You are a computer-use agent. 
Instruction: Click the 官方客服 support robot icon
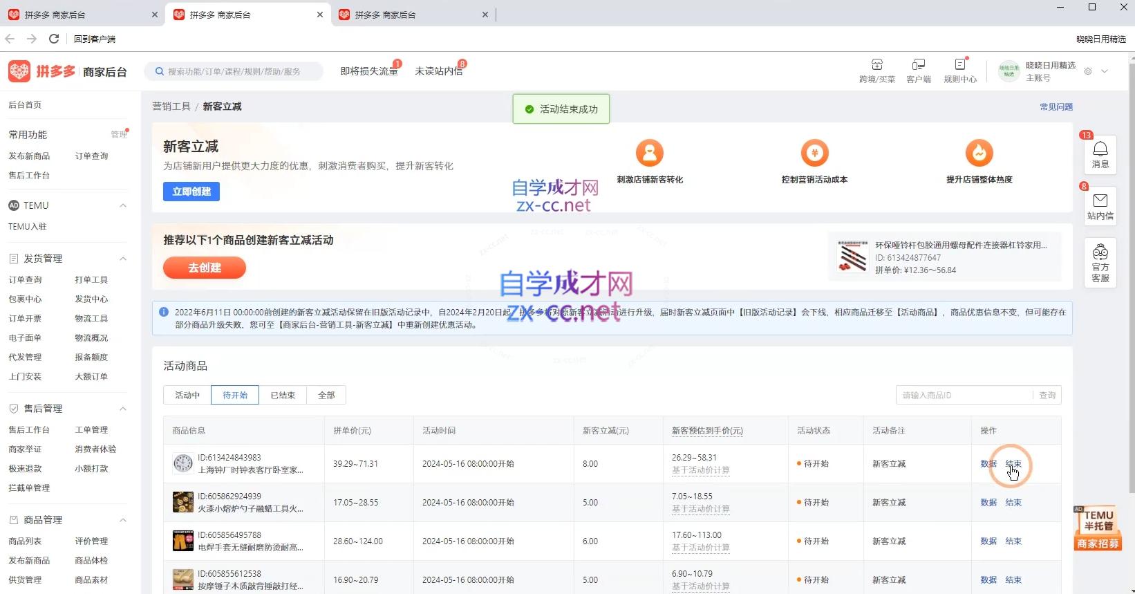click(x=1100, y=252)
